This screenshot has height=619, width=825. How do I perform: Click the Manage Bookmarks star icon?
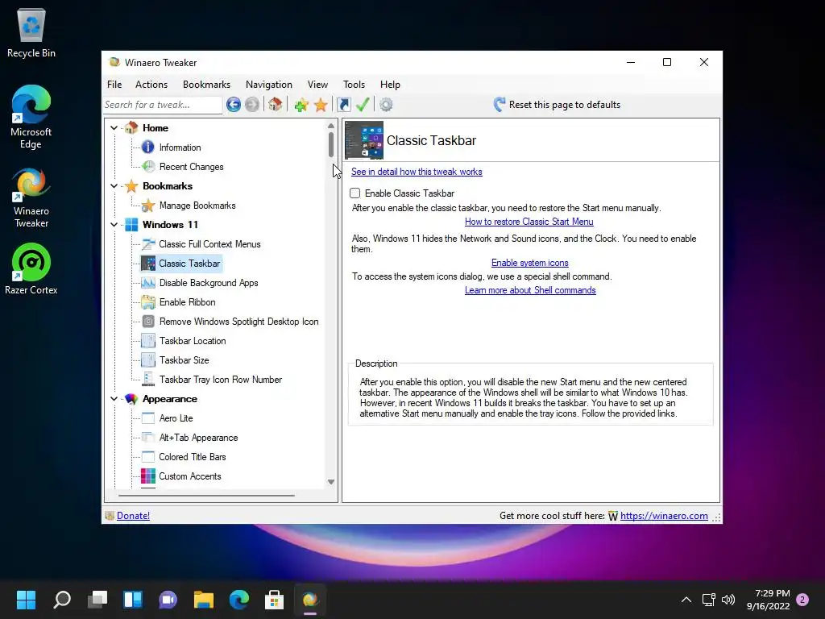[148, 206]
